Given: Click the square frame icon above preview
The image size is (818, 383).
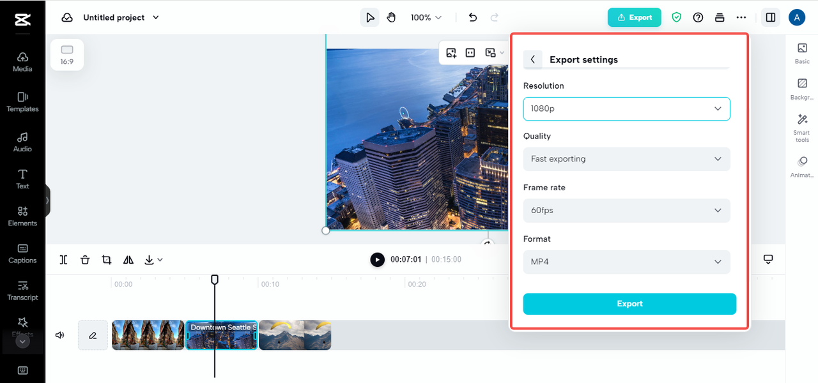Looking at the screenshot, I should 470,53.
